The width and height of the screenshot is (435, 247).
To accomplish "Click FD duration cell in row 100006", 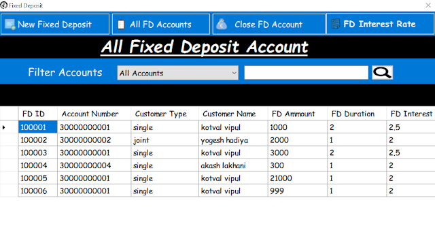I will coord(357,191).
